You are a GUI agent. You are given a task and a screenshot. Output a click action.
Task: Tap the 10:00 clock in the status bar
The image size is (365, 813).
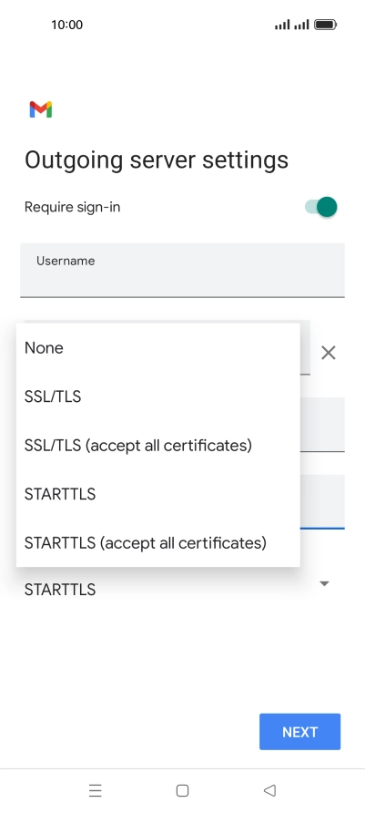click(x=66, y=25)
